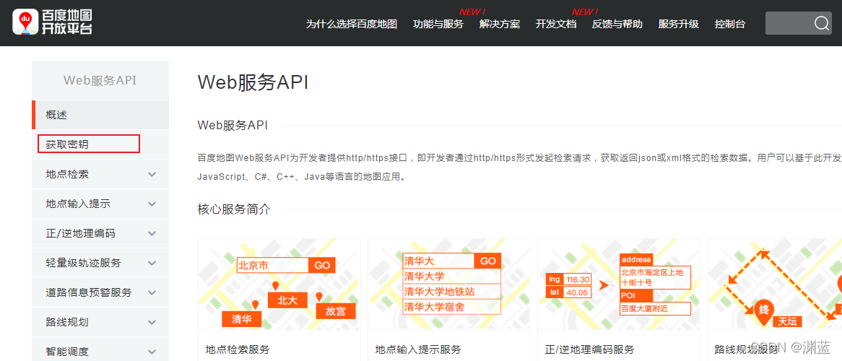Screen dimensions: 842x361
Task: Click the 正/逆地理编码服务 card title
Action: pos(589,349)
